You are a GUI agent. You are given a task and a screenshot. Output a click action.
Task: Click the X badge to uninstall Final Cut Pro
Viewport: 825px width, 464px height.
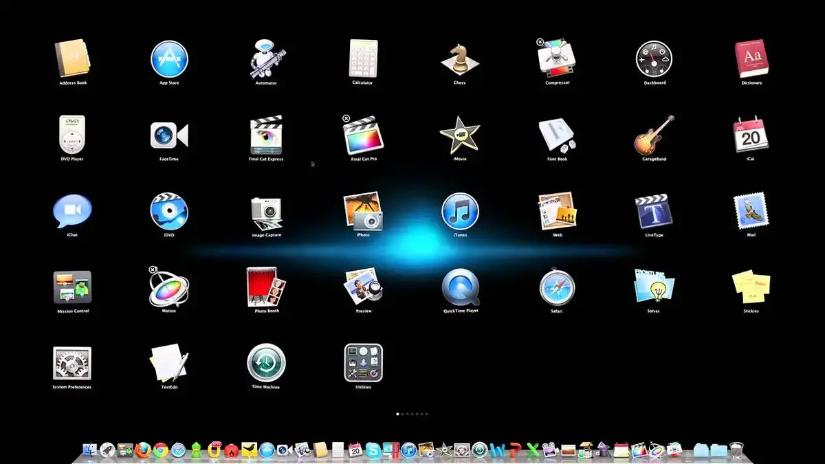click(x=345, y=118)
